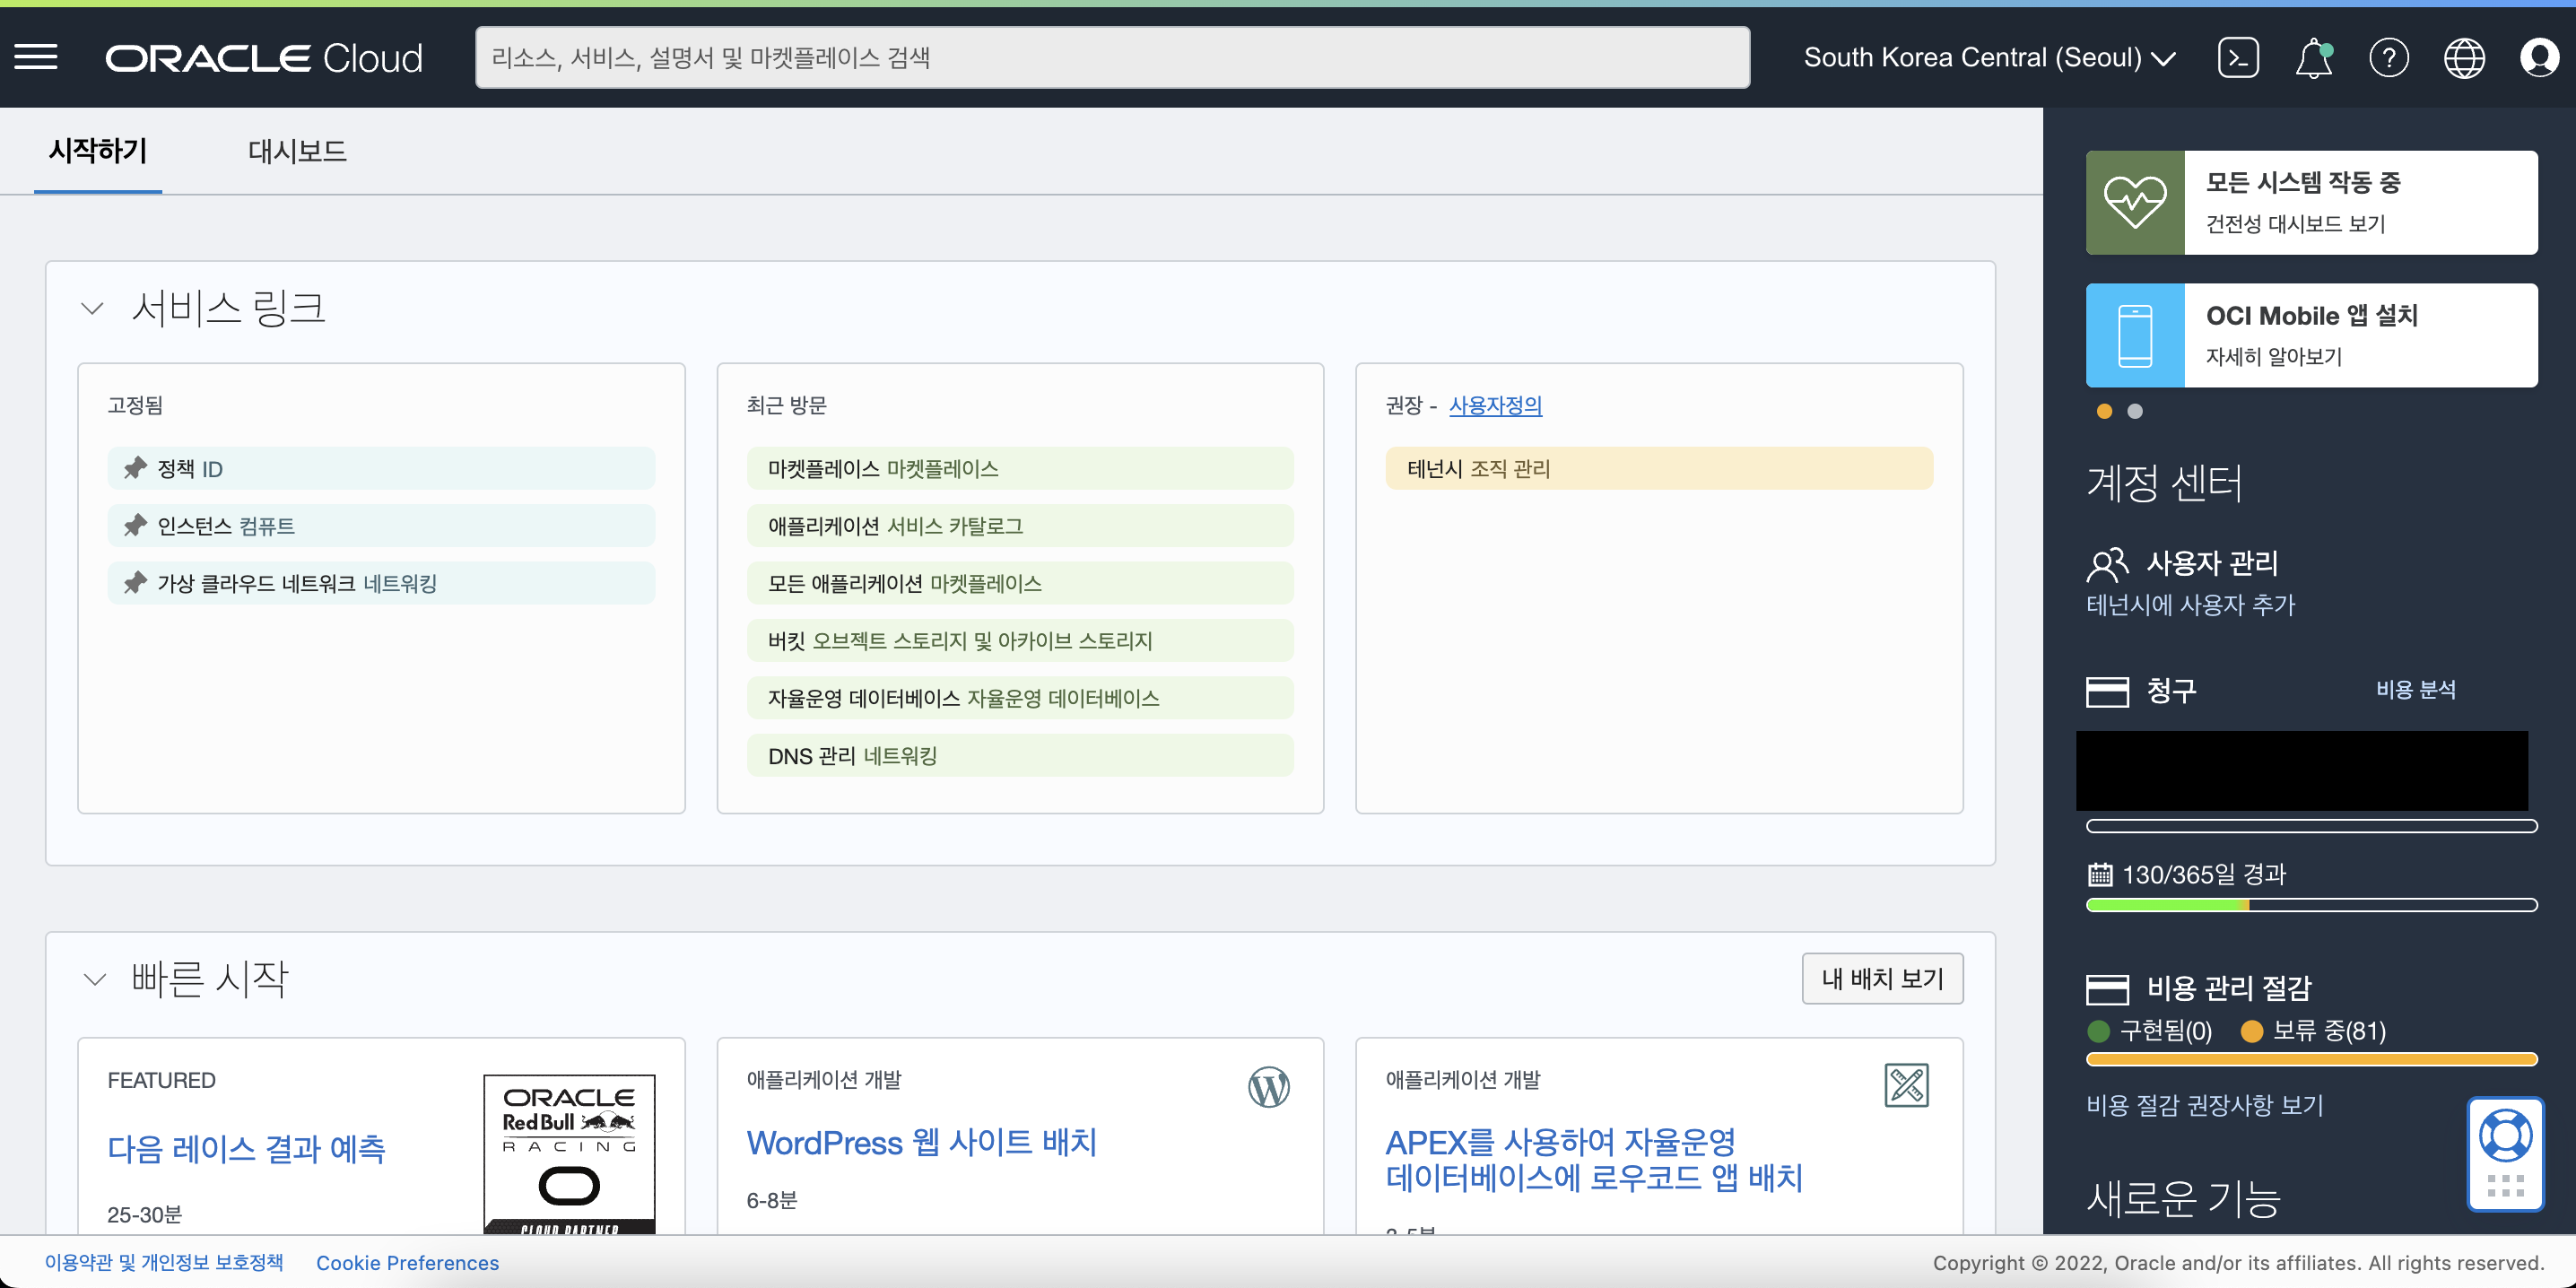Open 비용 절감 권장사항 보기 link
2576x1288 pixels.
pyautogui.click(x=2204, y=1105)
